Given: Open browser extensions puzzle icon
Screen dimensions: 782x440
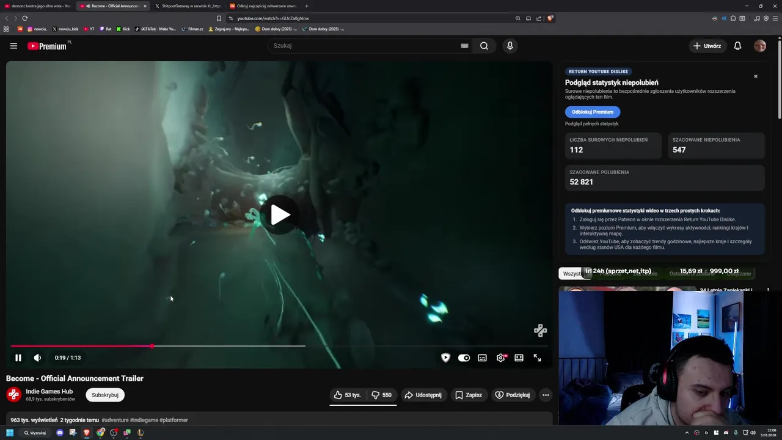Looking at the screenshot, I should point(733,18).
